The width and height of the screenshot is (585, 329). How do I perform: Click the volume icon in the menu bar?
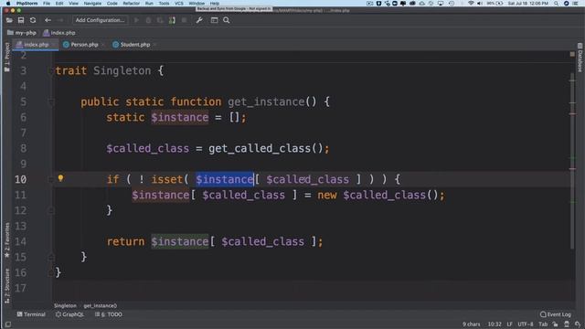click(x=480, y=4)
